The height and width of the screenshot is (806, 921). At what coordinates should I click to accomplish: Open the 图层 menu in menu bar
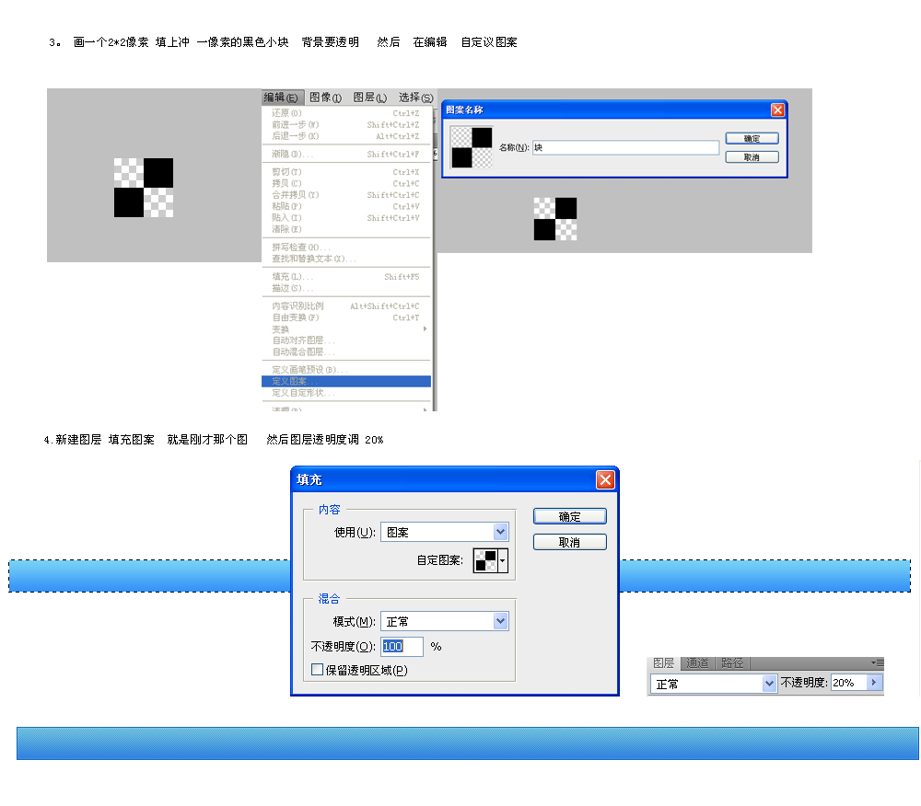coord(369,98)
